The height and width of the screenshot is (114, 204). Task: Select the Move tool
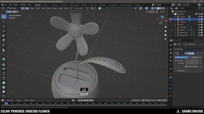point(4,26)
